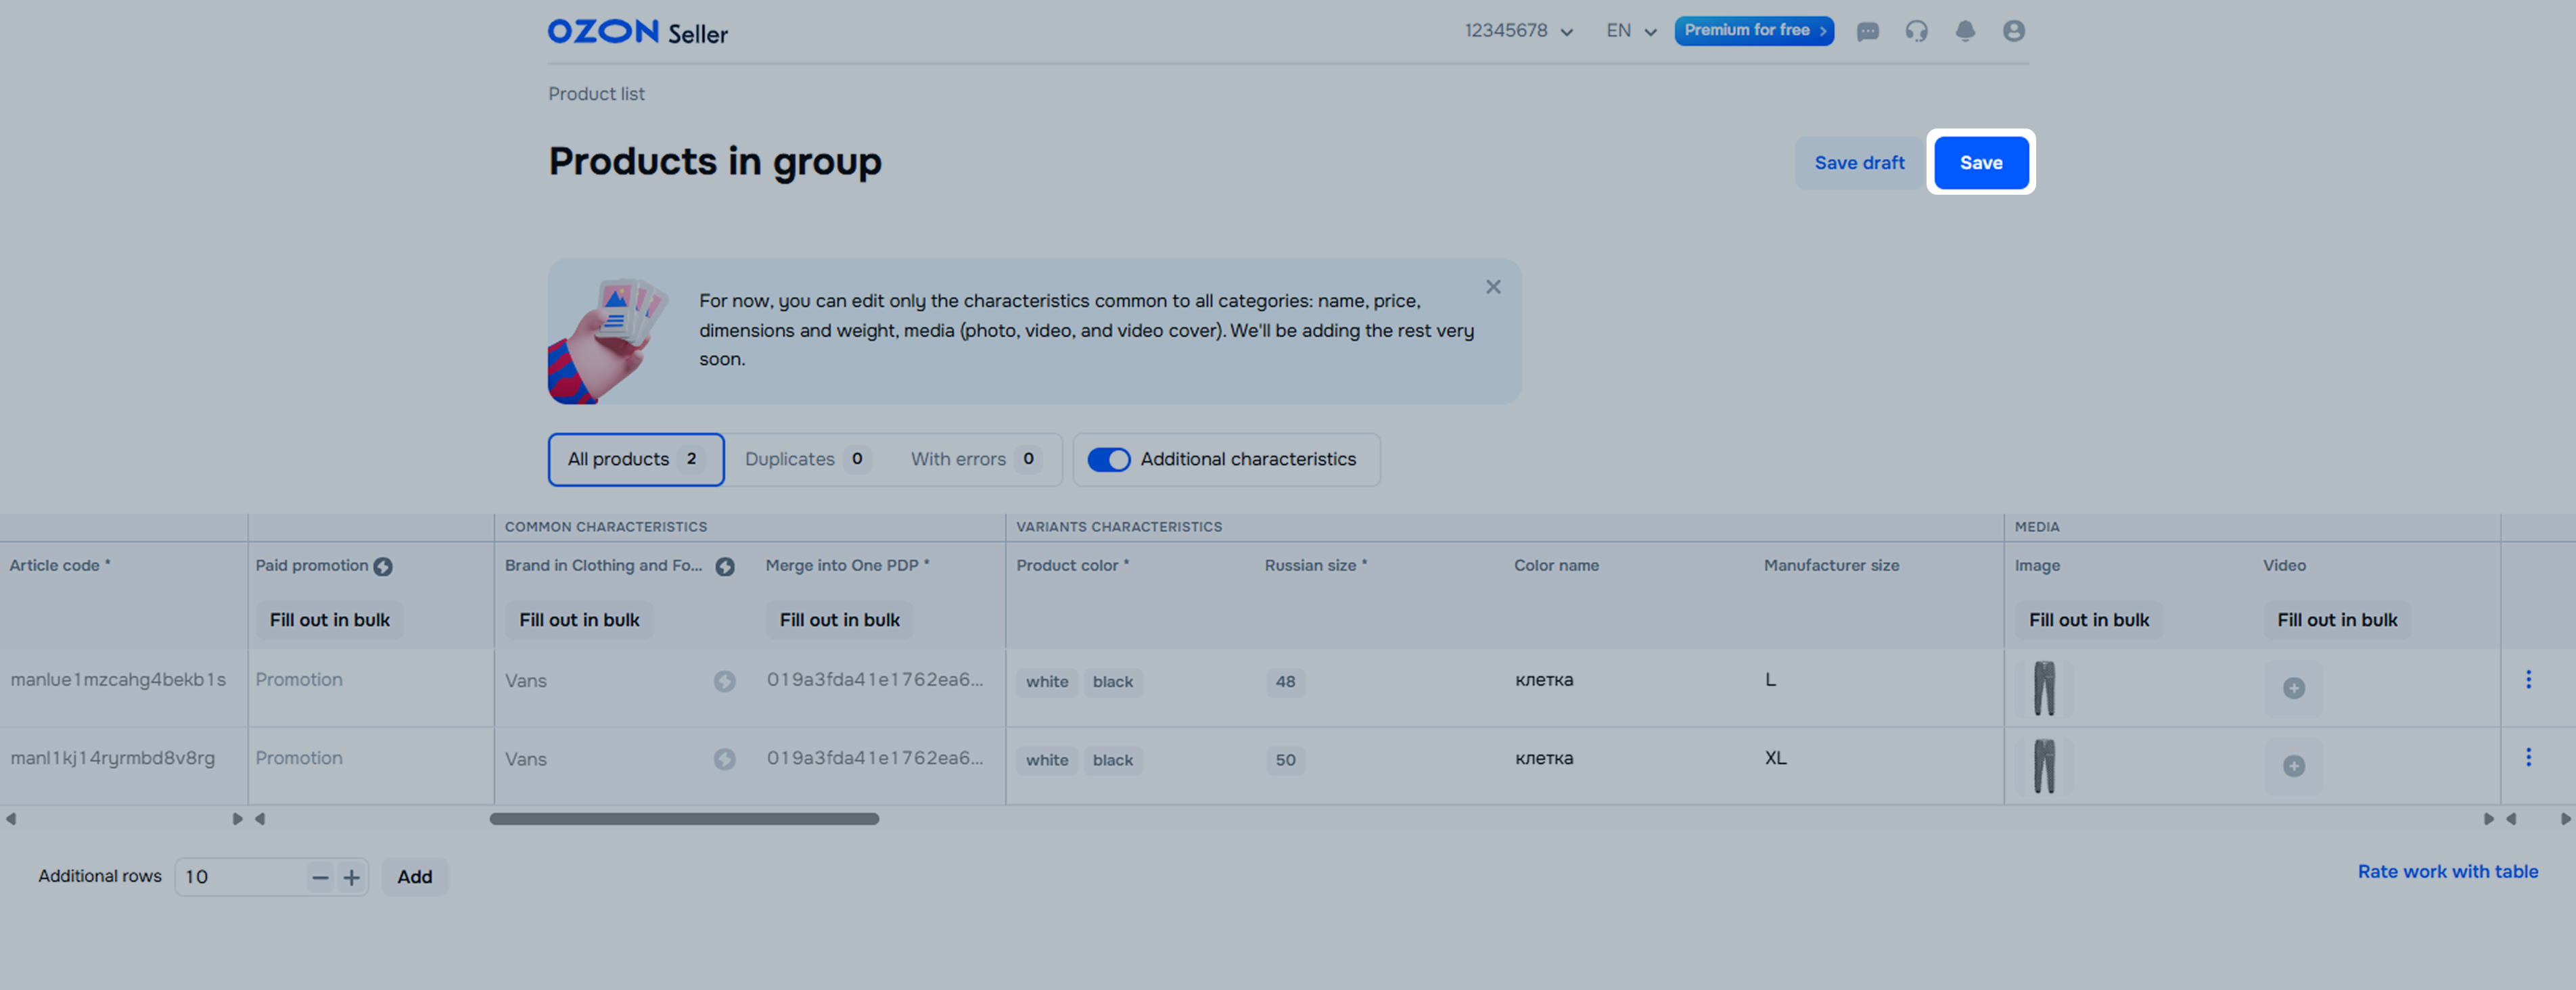Screen dimensions: 2576x990
Task: Open the EN language dropdown
Action: pyautogui.click(x=1631, y=31)
